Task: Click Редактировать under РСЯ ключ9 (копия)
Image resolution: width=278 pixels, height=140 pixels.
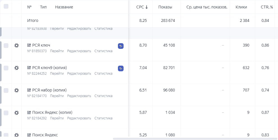Action: (79, 74)
